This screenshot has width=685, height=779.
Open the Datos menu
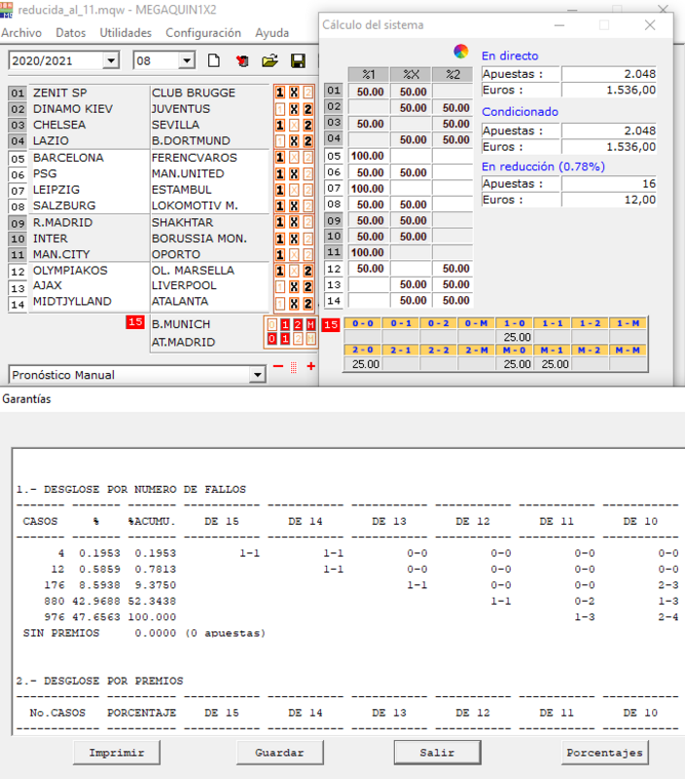[x=70, y=33]
